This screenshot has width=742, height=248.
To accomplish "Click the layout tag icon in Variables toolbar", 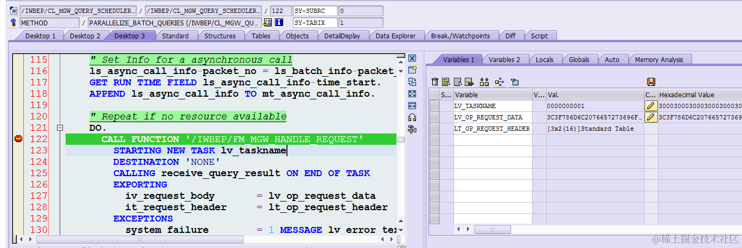I will (515, 82).
